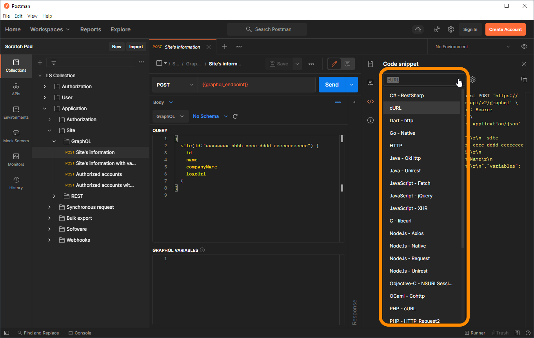Open the Edit menu
534x338 pixels.
pos(18,16)
